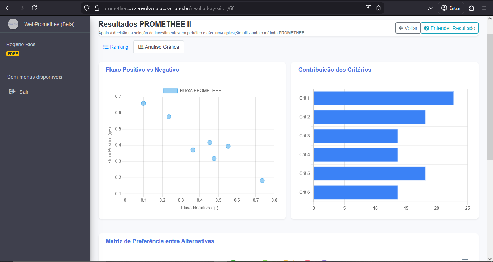The width and height of the screenshot is (493, 262).
Task: Click the browser back arrow
Action: point(8,8)
